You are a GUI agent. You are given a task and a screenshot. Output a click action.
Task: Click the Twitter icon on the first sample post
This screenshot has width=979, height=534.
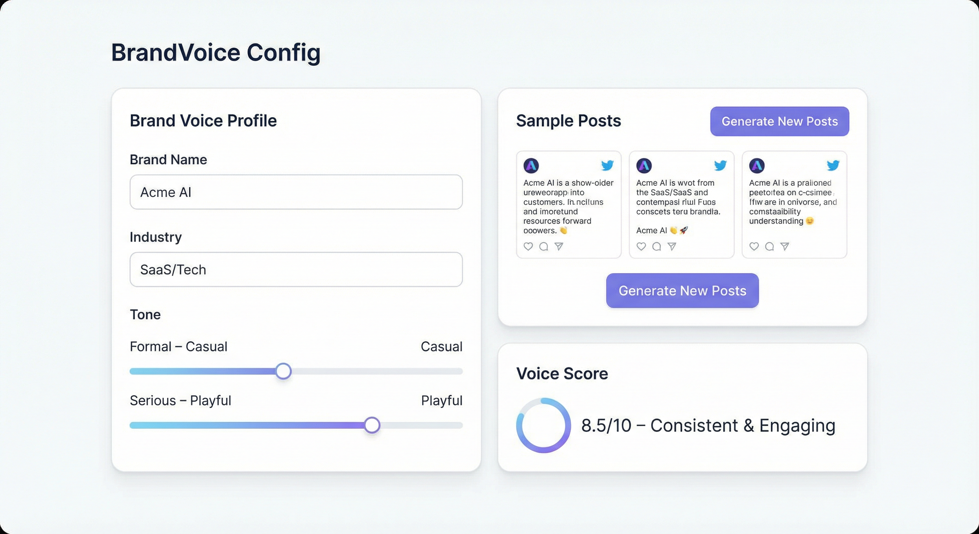coord(607,165)
